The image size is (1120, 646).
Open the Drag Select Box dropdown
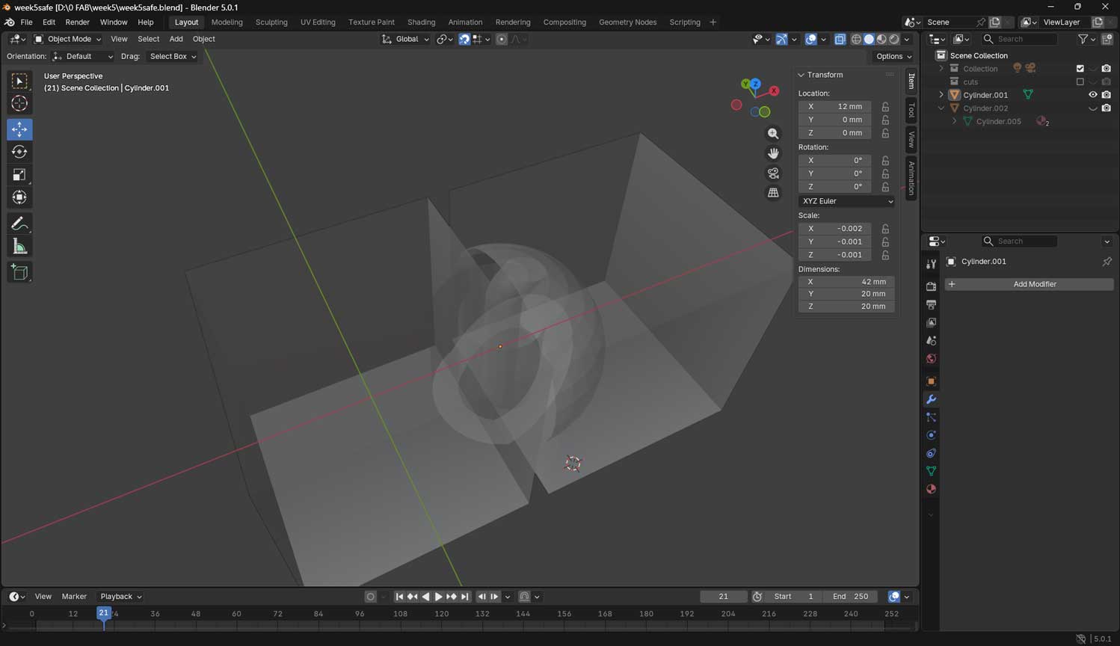click(x=172, y=56)
